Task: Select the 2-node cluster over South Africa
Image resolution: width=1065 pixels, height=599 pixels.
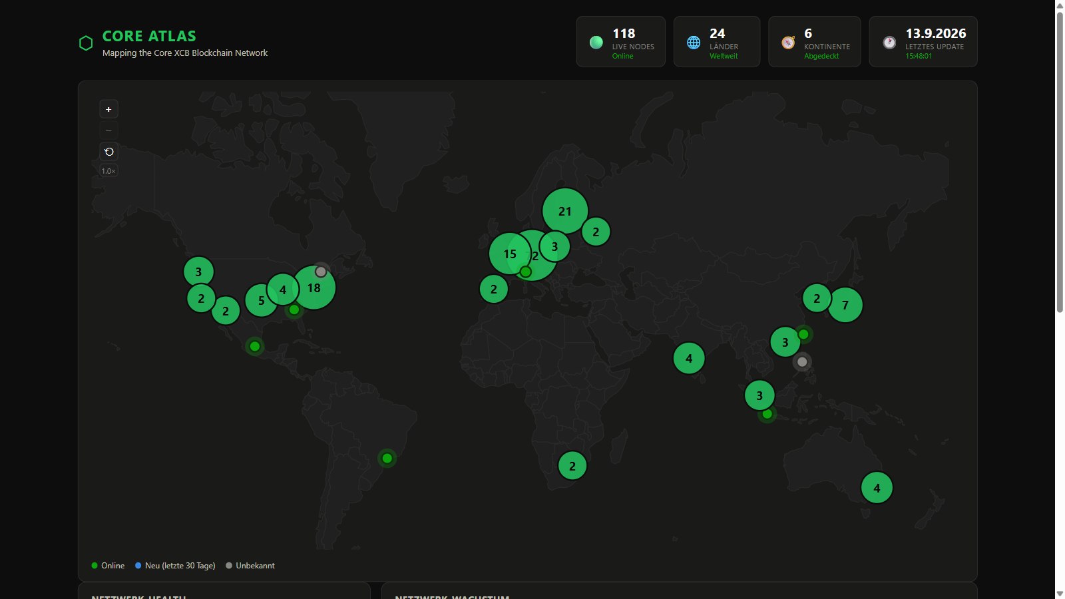Action: pyautogui.click(x=572, y=466)
